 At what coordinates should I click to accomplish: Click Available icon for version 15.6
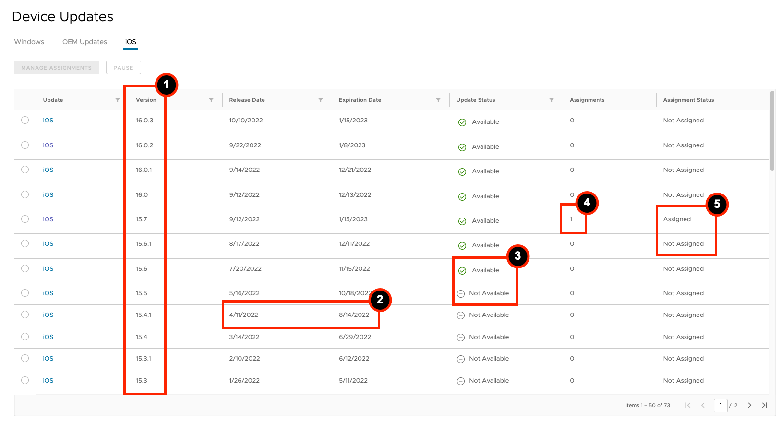462,271
